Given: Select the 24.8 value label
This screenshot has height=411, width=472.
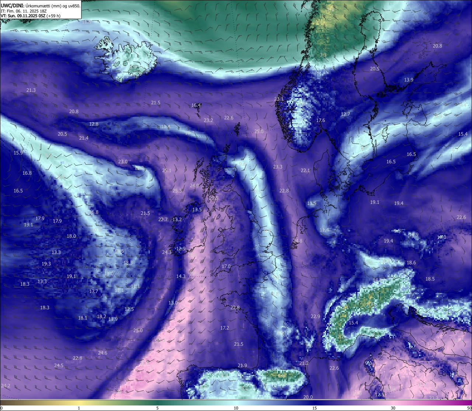Looking at the screenshot, I should pos(297,241).
